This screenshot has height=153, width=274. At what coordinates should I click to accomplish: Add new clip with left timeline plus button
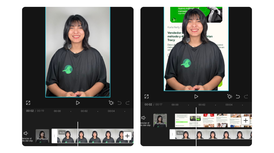point(127,136)
